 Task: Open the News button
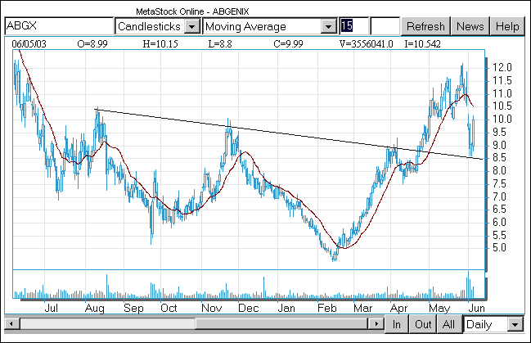[470, 26]
